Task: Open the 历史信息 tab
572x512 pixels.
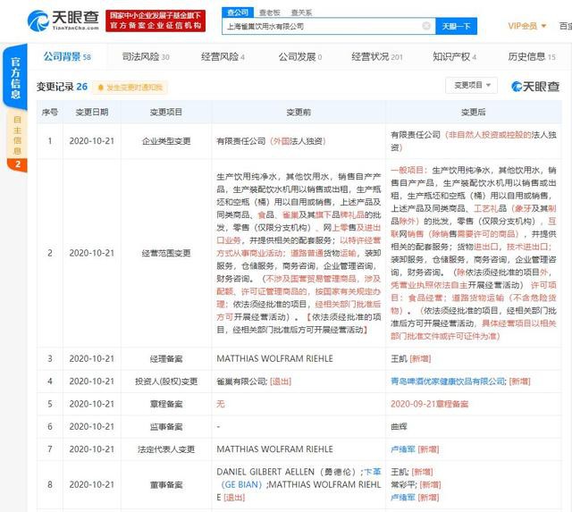Action: (533, 56)
